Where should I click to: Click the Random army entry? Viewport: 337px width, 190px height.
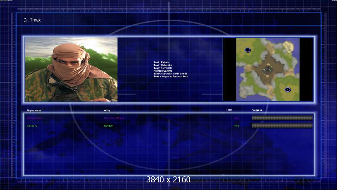108,126
